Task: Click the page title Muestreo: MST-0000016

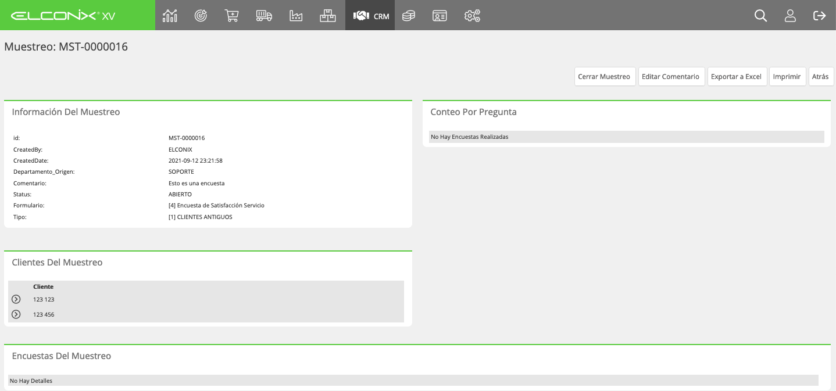Action: pyautogui.click(x=66, y=47)
